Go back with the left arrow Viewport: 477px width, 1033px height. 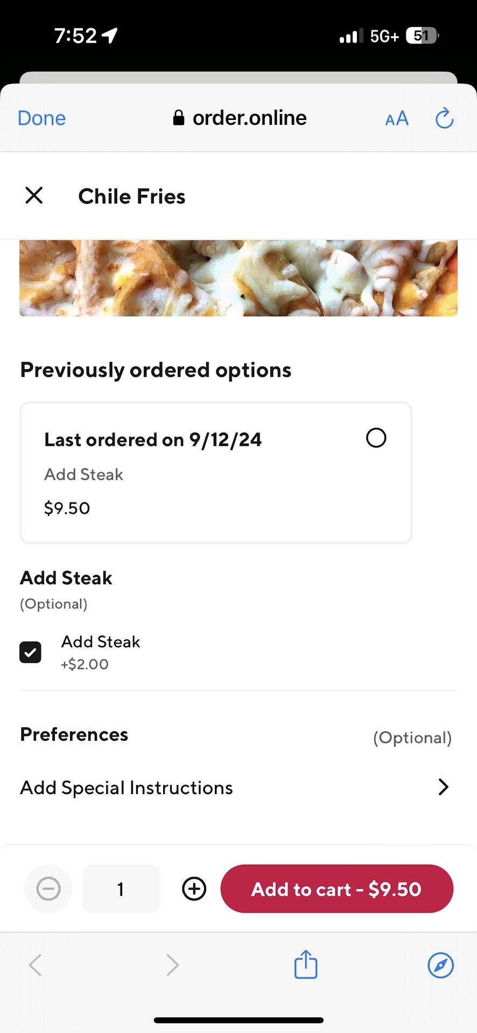[x=36, y=965]
